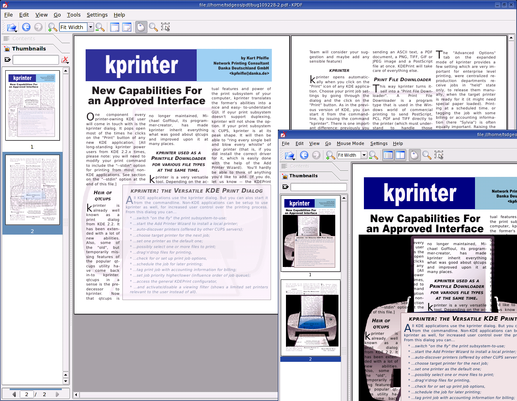Expand Fit Width dropdown arrow in back window

(90, 27)
